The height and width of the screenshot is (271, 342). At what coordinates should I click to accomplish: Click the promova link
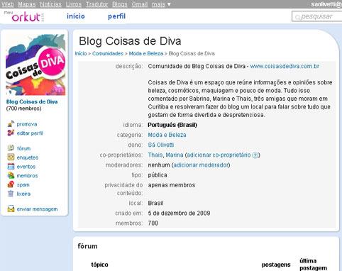click(27, 124)
